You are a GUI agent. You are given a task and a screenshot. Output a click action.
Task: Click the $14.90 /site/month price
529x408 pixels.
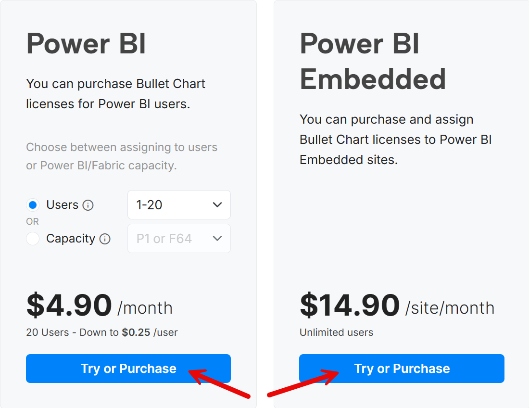[397, 306]
